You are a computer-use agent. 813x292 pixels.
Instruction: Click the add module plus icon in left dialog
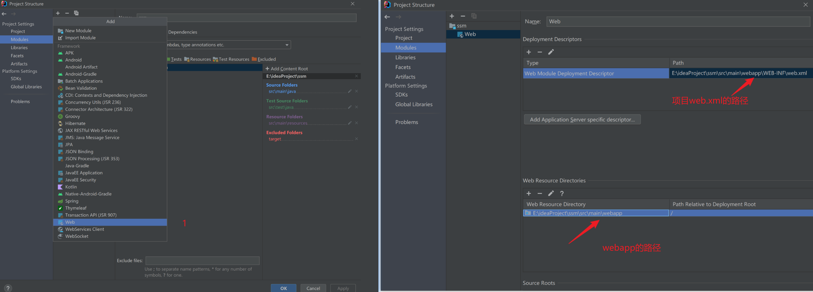[x=58, y=13]
